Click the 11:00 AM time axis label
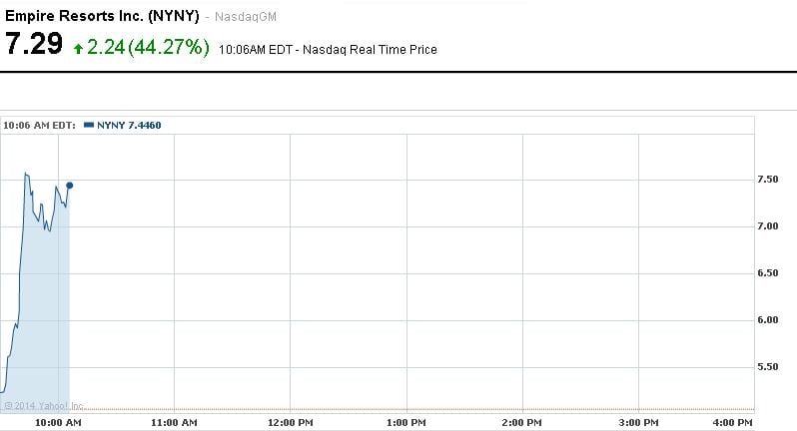Screen dimensions: 797x431 [174, 423]
